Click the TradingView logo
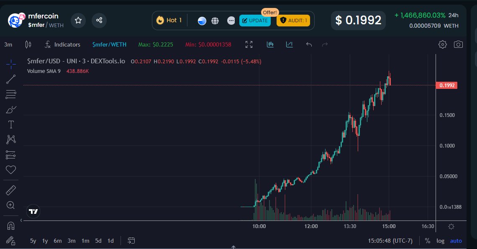The height and width of the screenshot is (249, 477). click(33, 211)
